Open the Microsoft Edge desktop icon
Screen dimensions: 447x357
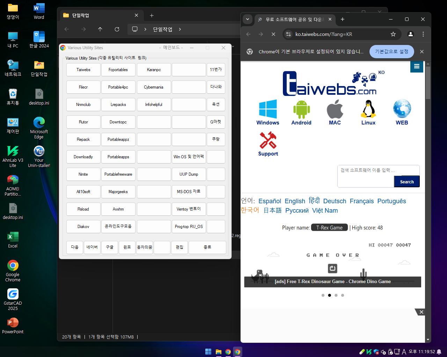pyautogui.click(x=39, y=128)
